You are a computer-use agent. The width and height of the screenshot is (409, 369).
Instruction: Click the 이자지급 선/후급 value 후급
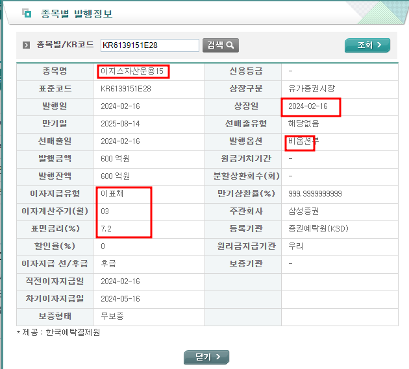108,263
